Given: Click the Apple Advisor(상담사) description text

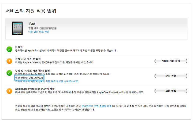Looking at the screenshot, I should point(54,62).
